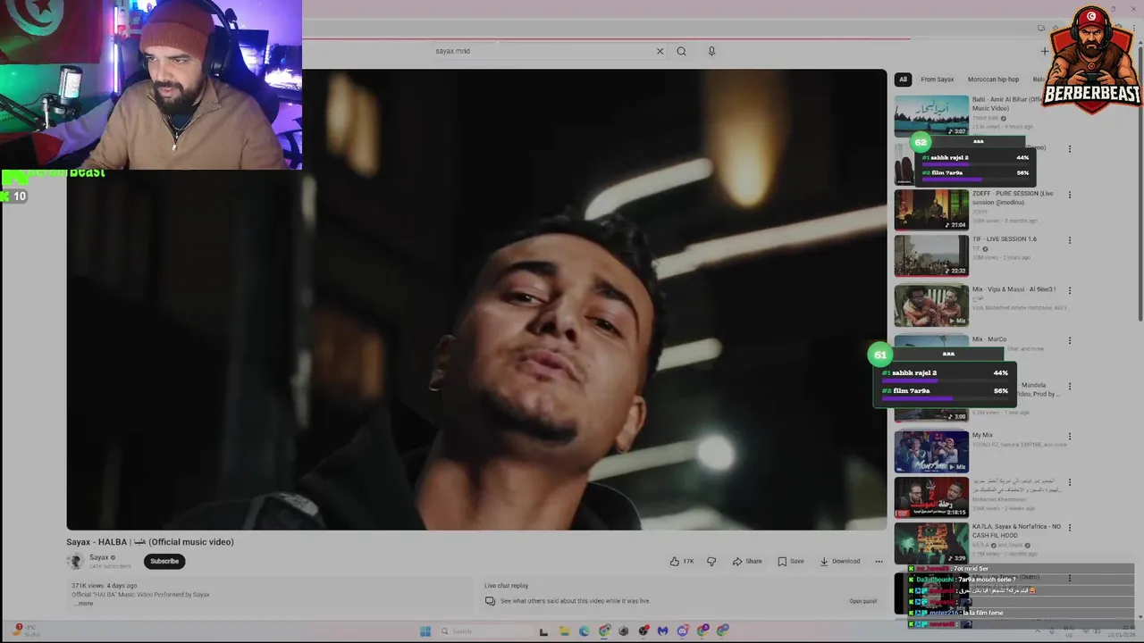The width and height of the screenshot is (1144, 643).
Task: Click the 'My Mix' title text
Action: [982, 436]
